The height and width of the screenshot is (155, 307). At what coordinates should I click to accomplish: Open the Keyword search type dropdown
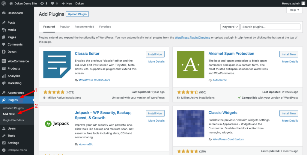230,27
